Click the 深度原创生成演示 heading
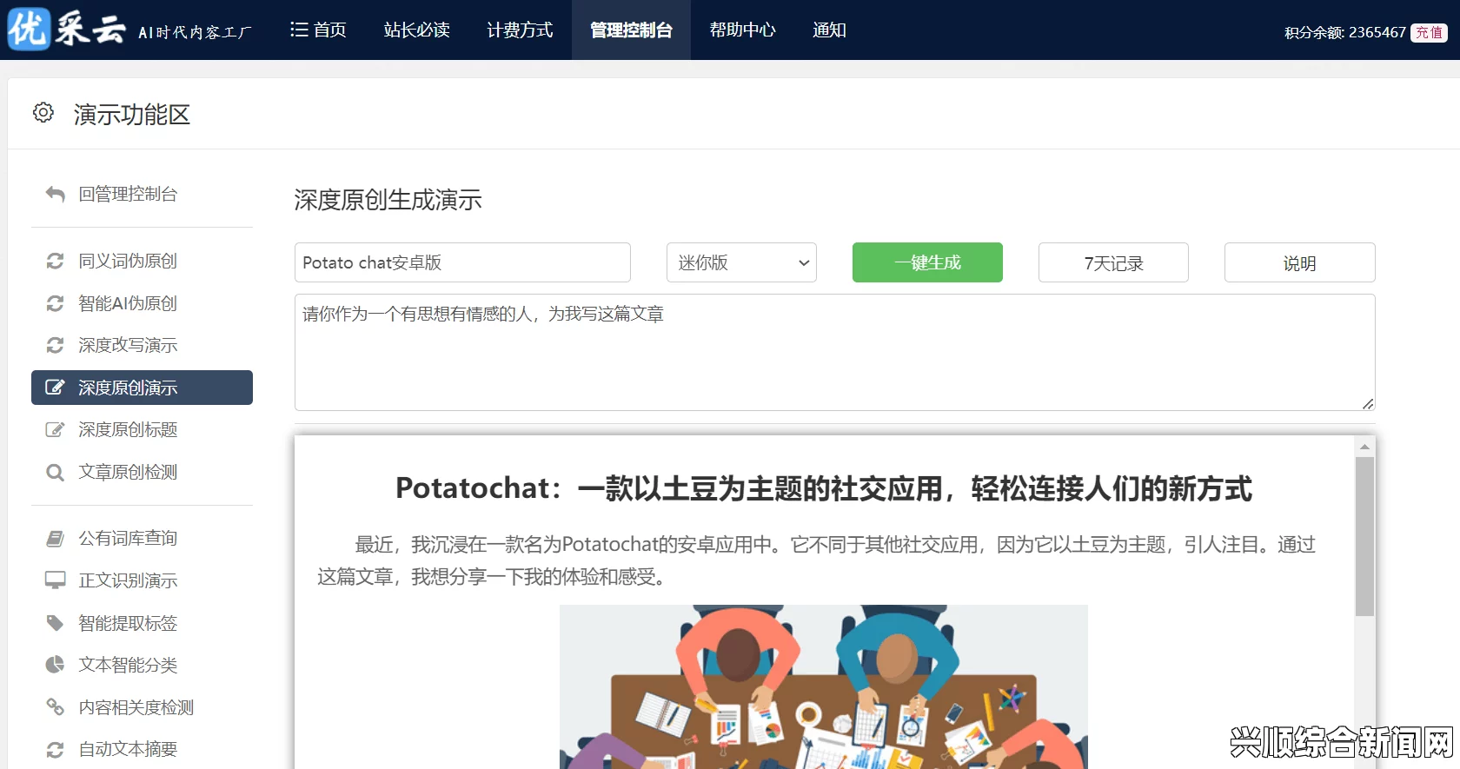This screenshot has width=1460, height=769. tap(388, 200)
